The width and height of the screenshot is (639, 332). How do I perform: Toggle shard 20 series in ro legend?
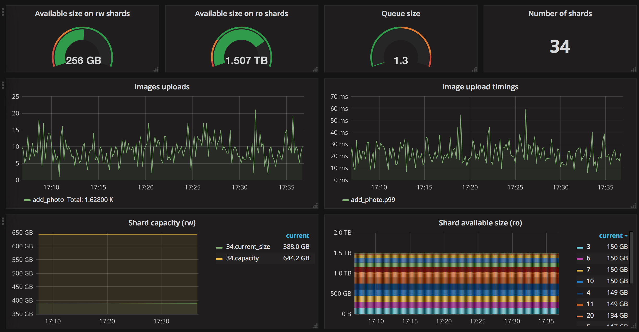[x=590, y=316]
